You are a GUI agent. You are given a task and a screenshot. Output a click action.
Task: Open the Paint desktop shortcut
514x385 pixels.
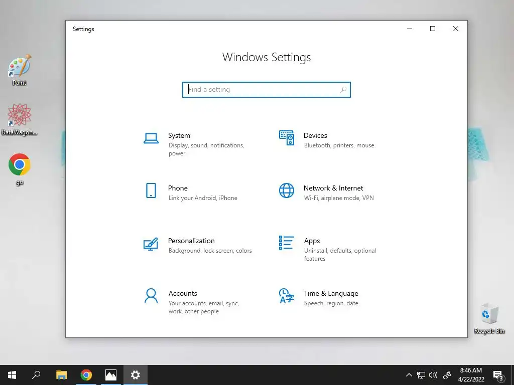20,70
